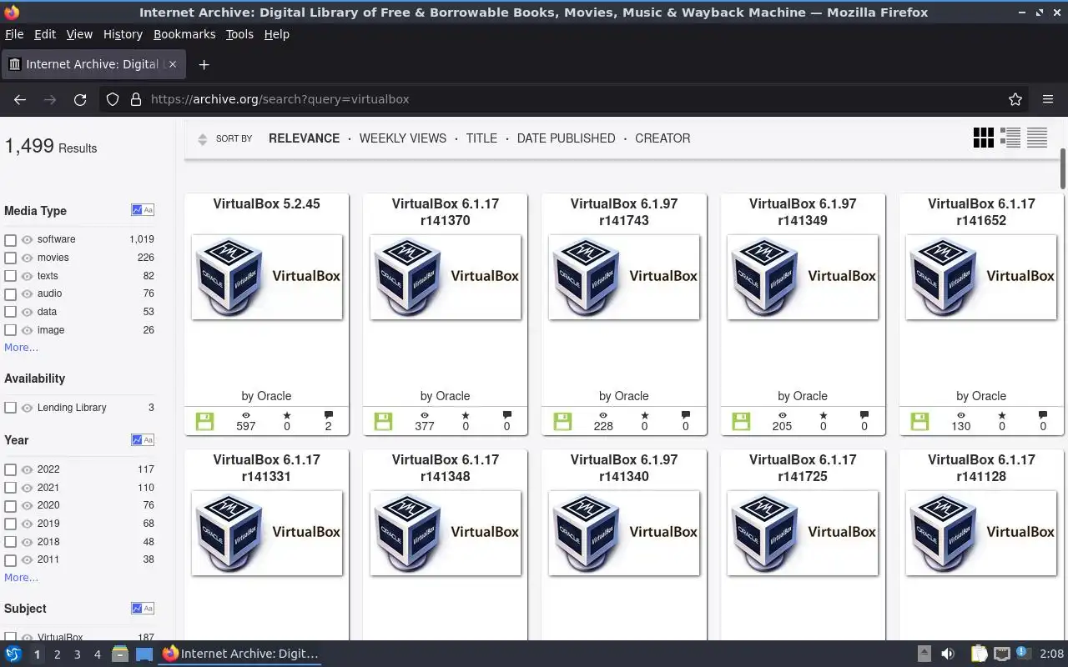
Task: Click software icon on VirtualBox 5.2.45 card
Action: coord(205,421)
